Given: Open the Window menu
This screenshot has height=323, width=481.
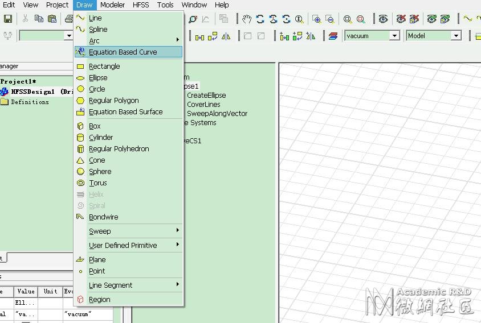Looking at the screenshot, I should pos(194,5).
